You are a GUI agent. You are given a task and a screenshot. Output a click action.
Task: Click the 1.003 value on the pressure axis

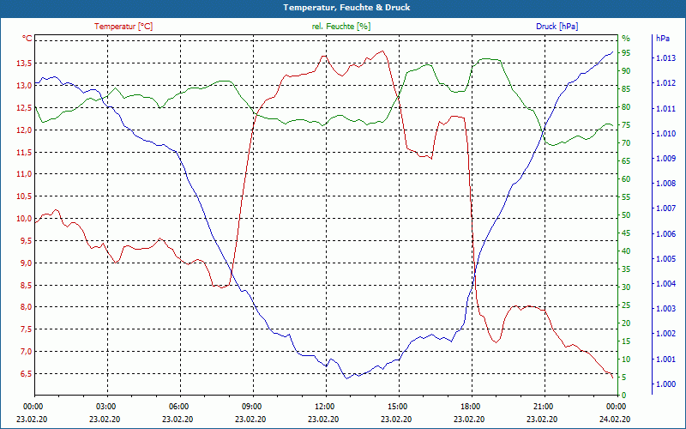[x=665, y=309]
